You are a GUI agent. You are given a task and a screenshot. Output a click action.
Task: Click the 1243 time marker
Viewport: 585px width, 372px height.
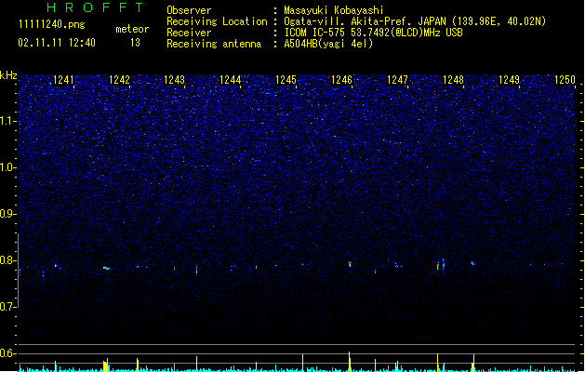175,80
